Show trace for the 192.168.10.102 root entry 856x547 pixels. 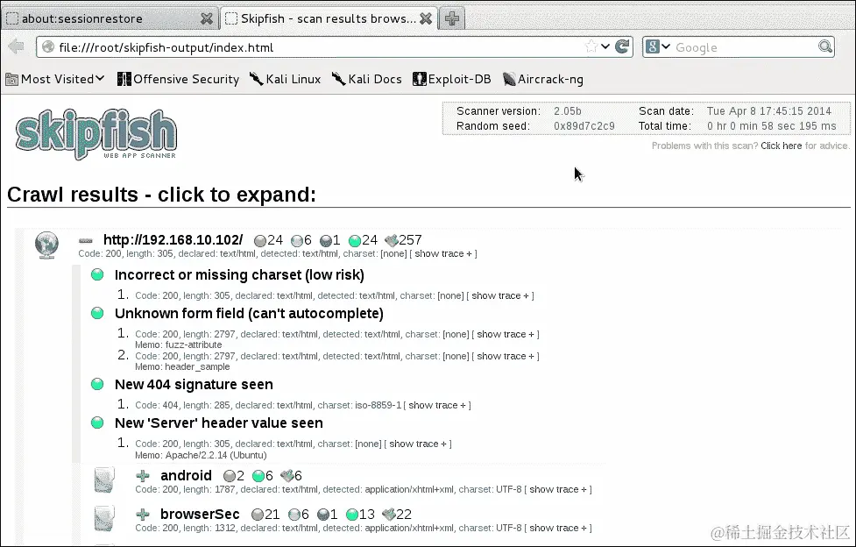coord(443,253)
